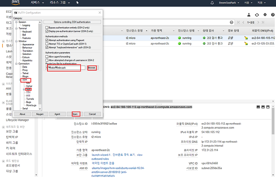Expand the Auth tree node

pos(24,89)
